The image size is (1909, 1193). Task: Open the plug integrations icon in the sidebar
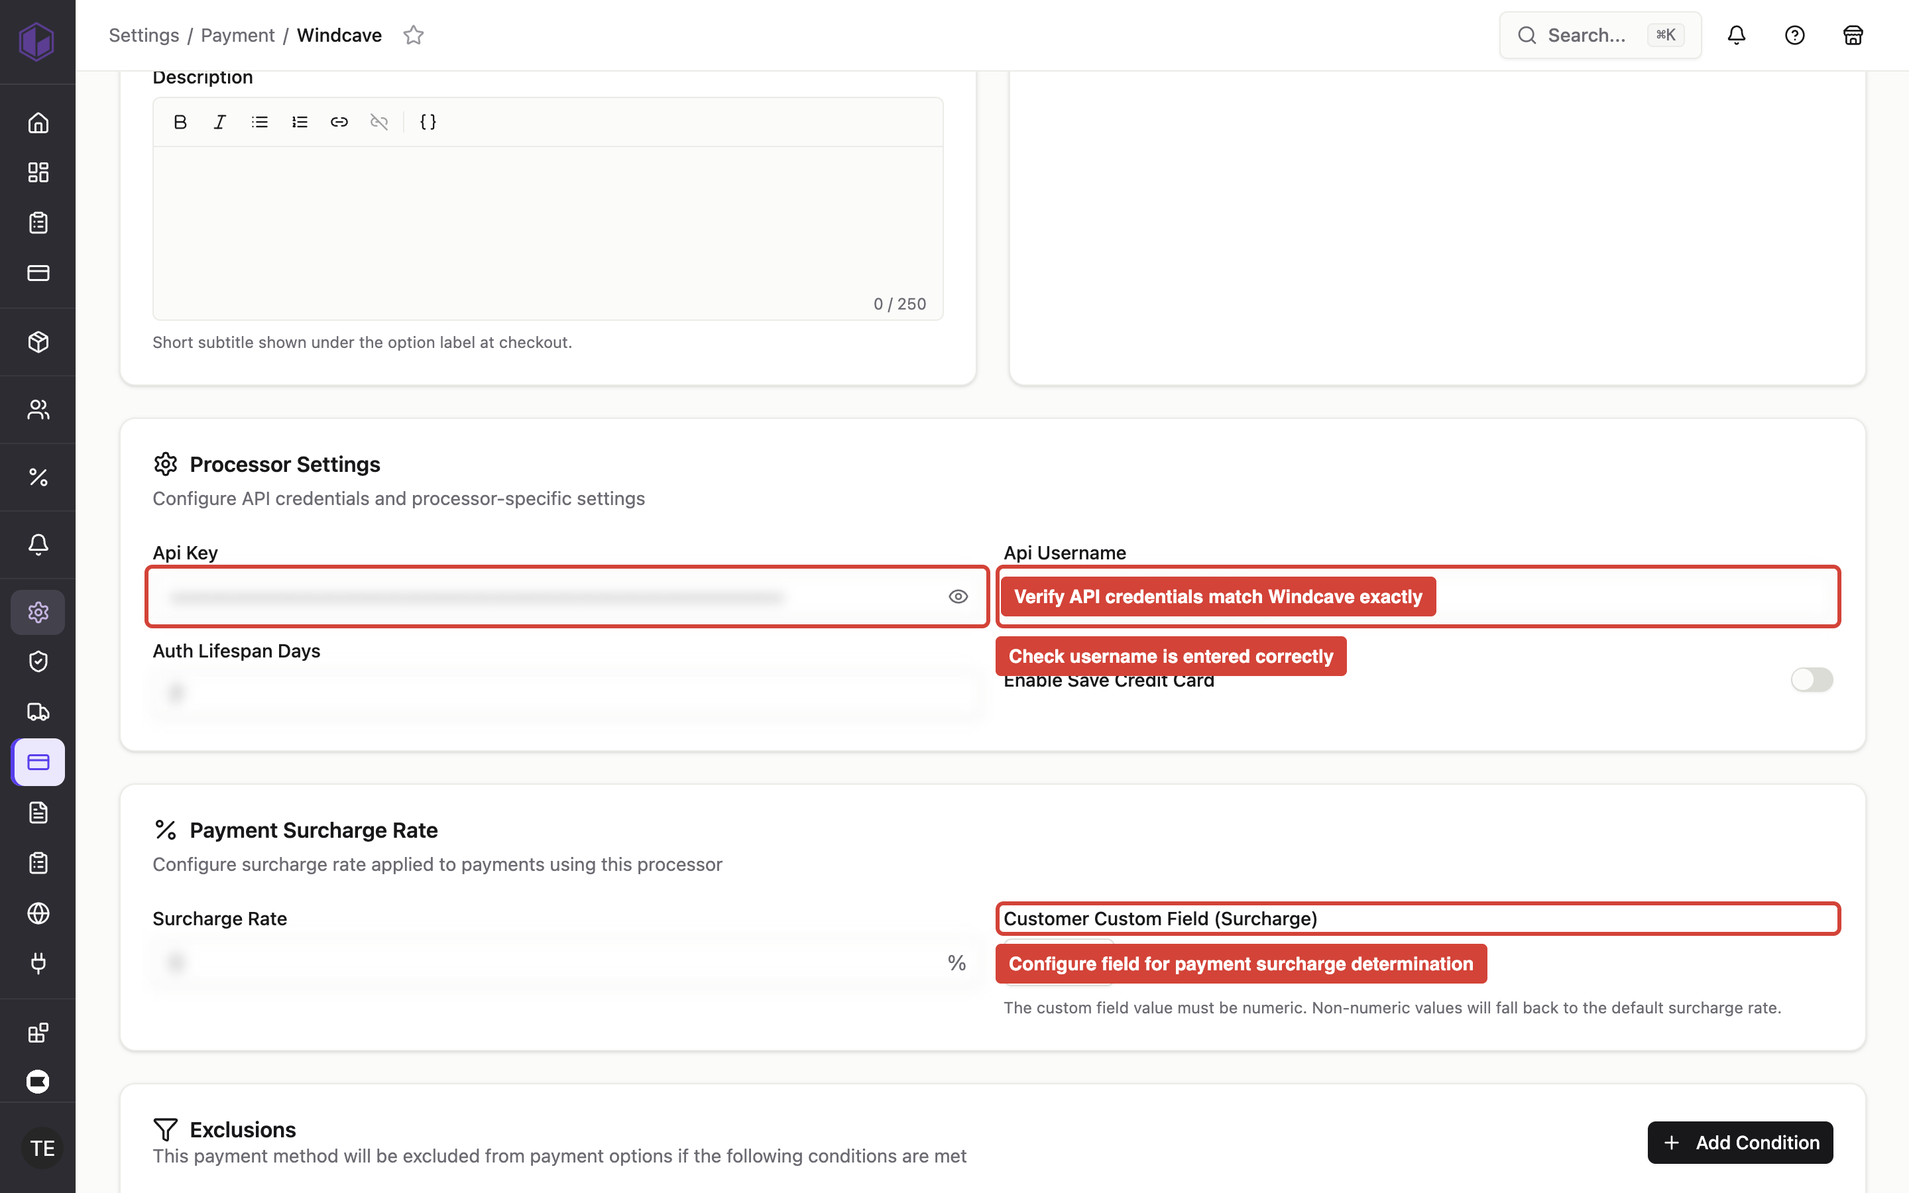38,964
